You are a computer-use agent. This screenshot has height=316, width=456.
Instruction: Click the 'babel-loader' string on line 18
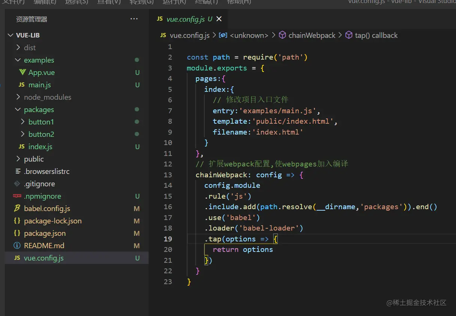tap(268, 228)
